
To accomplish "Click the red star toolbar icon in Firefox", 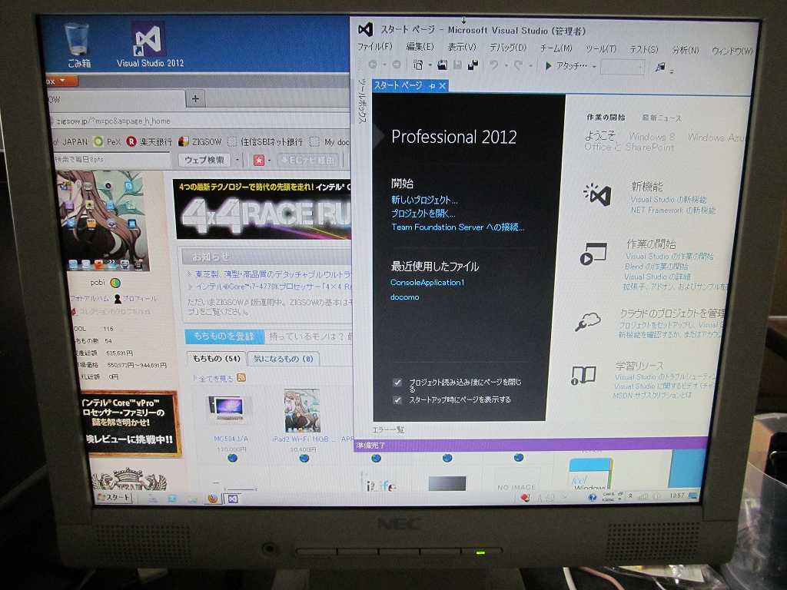I will pos(258,160).
